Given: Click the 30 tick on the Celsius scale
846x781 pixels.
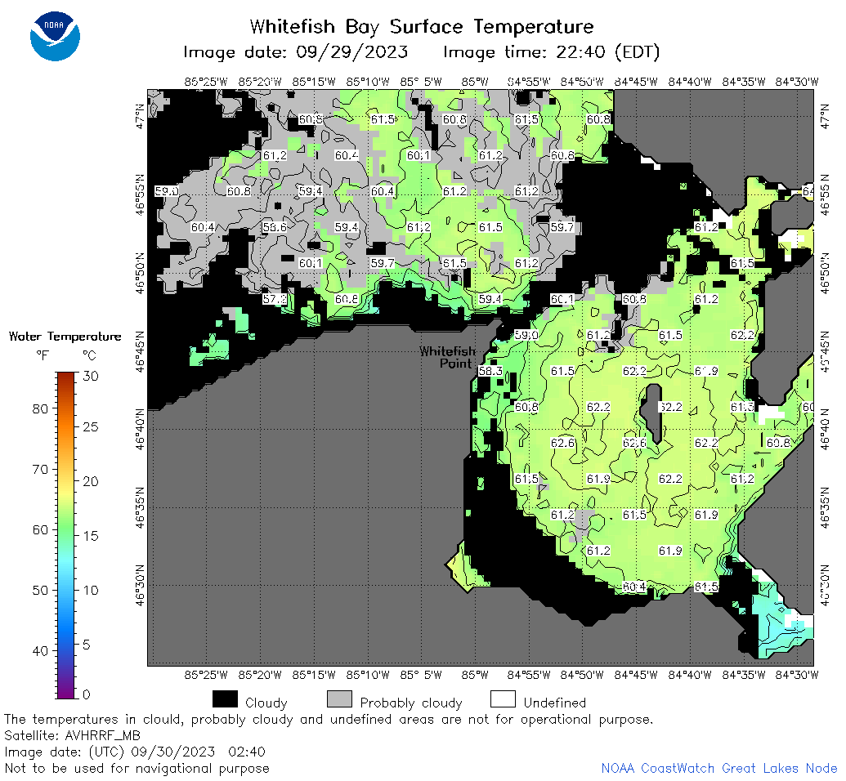Looking at the screenshot, I should pos(91,376).
